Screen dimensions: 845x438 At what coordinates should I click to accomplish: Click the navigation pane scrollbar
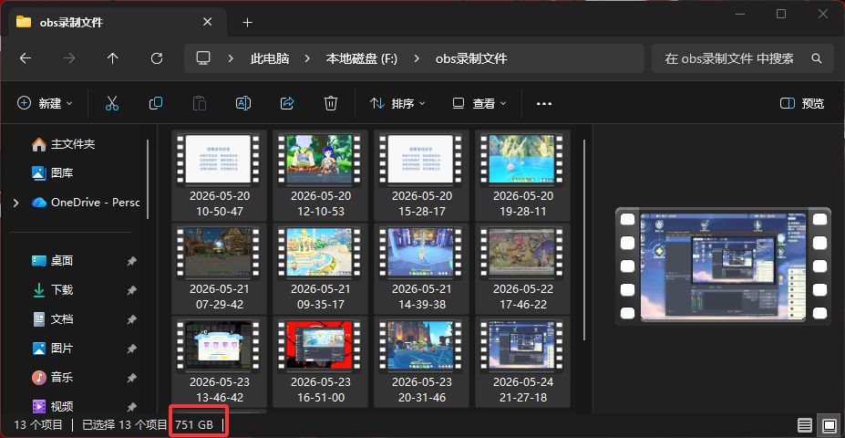[148, 179]
